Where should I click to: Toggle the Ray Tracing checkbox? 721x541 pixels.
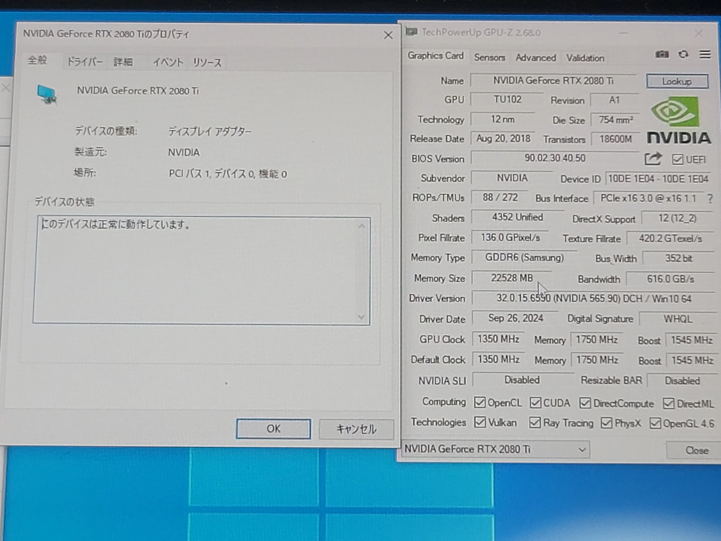click(x=535, y=422)
